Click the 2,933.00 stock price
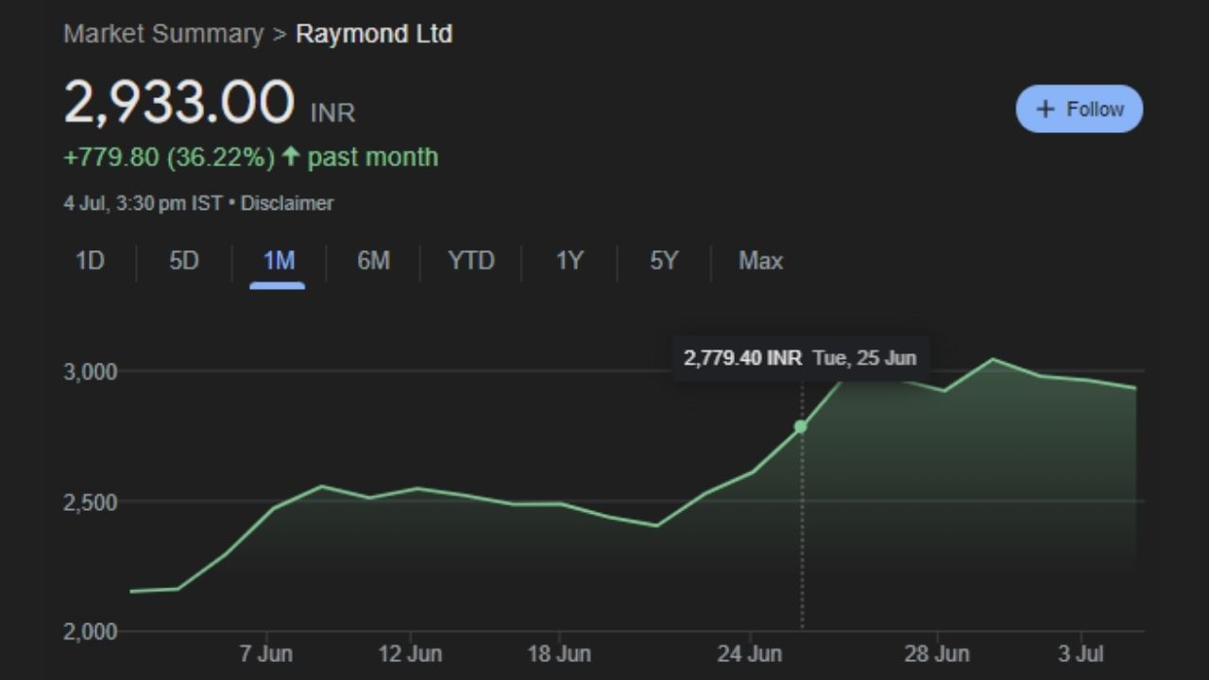 pyautogui.click(x=179, y=102)
